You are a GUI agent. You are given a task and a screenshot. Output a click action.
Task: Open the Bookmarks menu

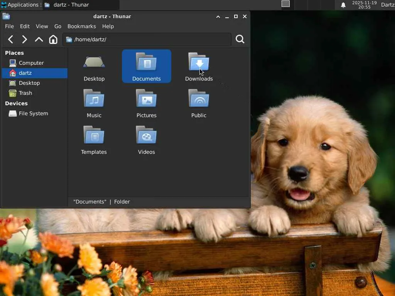(81, 26)
